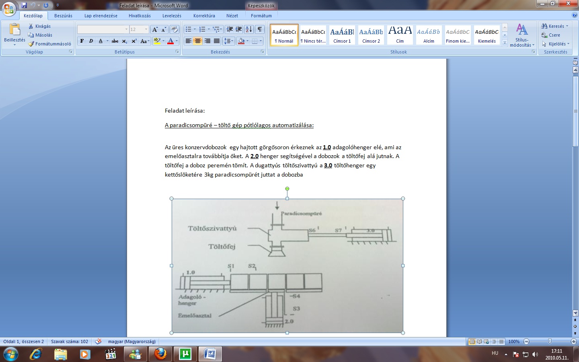Open the font color dropdown arrow

pyautogui.click(x=177, y=41)
